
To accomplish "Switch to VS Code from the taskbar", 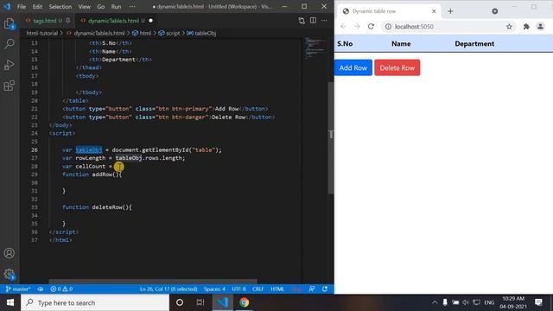I will (x=223, y=302).
